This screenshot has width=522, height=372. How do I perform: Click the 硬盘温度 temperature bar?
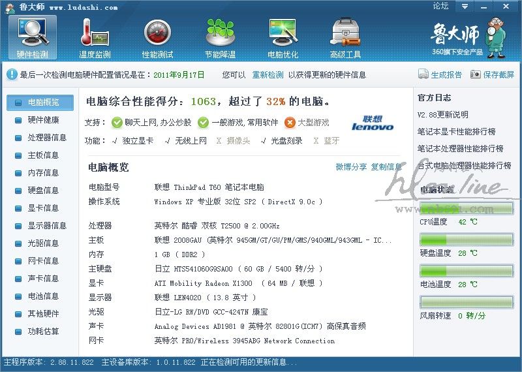pyautogui.click(x=467, y=240)
